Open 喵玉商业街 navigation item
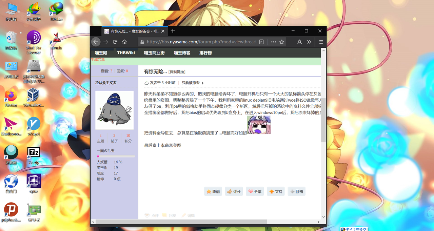This screenshot has width=434, height=231. point(154,53)
